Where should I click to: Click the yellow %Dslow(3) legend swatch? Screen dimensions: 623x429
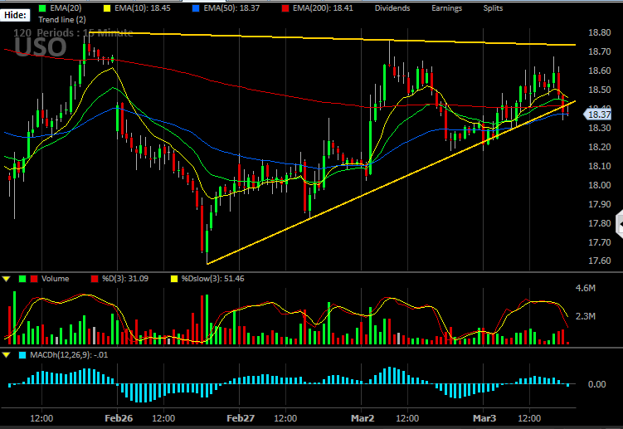(x=173, y=279)
